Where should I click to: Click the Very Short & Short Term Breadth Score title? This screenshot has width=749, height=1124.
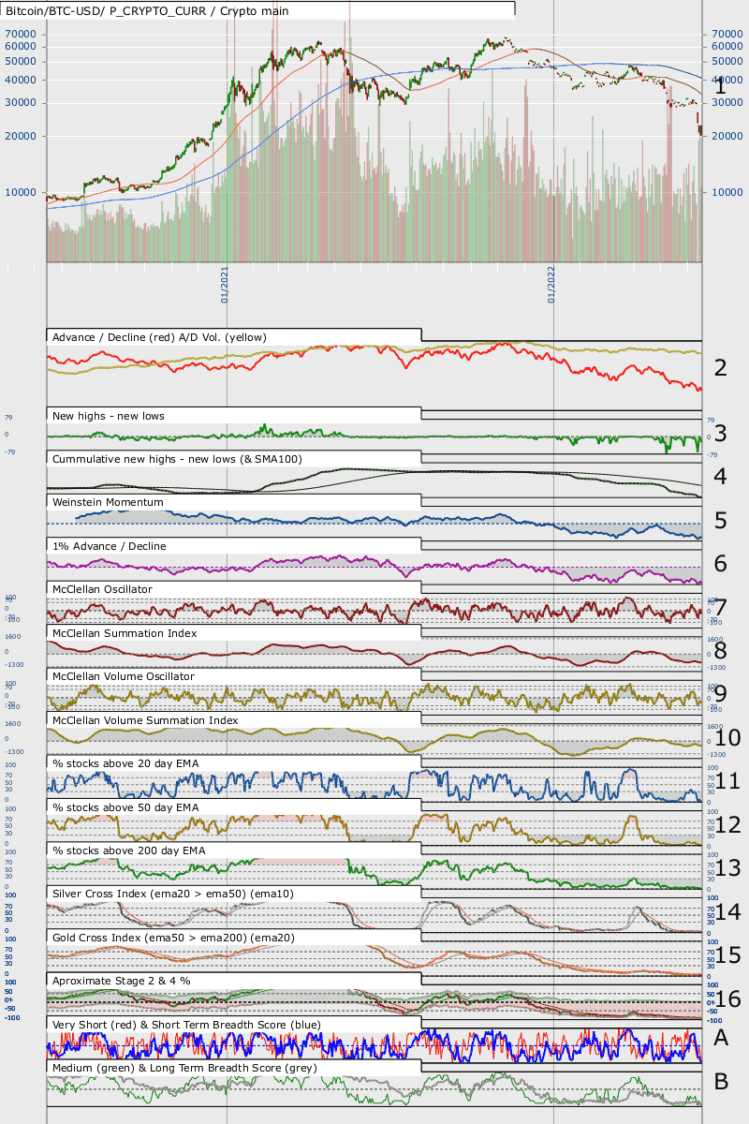coord(186,1025)
